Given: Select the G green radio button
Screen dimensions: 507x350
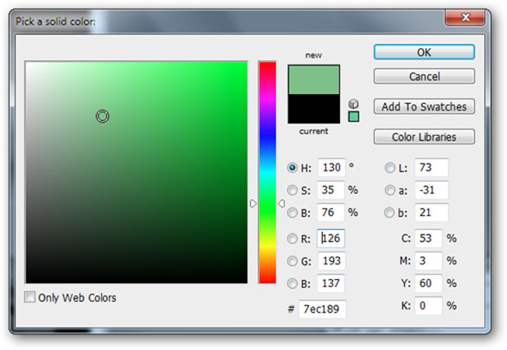Looking at the screenshot, I should 292,261.
